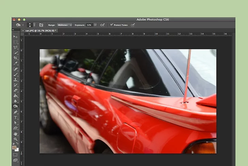The image size is (248, 166).
Task: Select the car.JPG document tab
Action: pos(41,30)
